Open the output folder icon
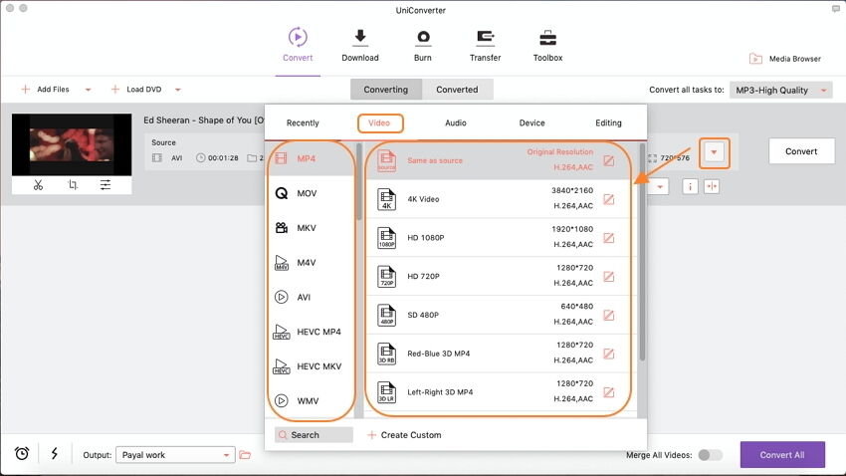 [x=245, y=455]
